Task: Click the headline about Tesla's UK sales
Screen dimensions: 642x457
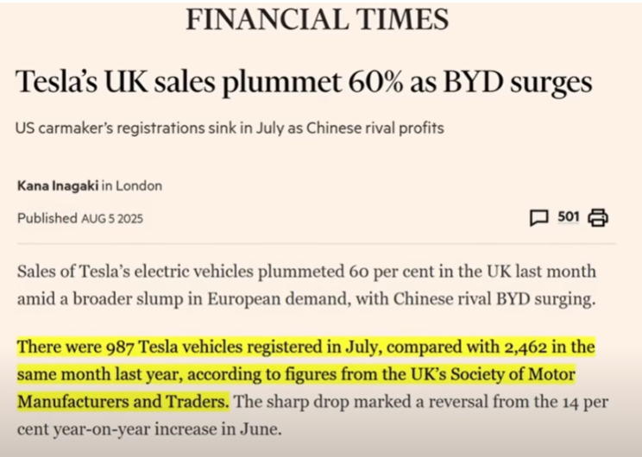Action: (x=305, y=83)
